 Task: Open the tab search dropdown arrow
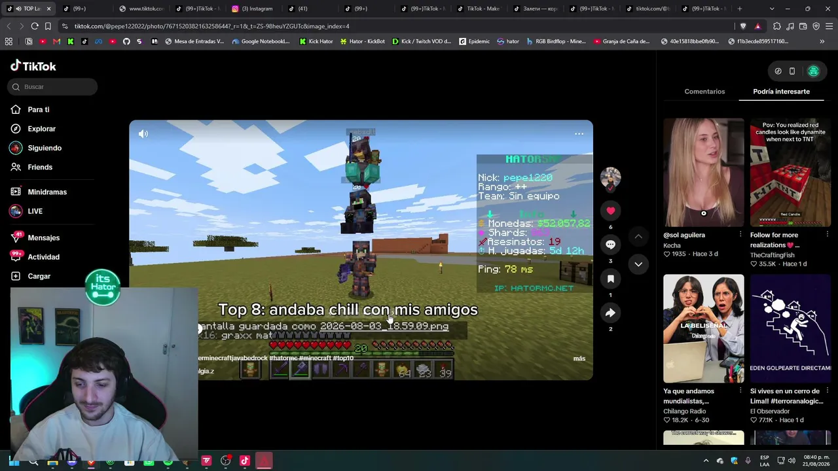(772, 9)
